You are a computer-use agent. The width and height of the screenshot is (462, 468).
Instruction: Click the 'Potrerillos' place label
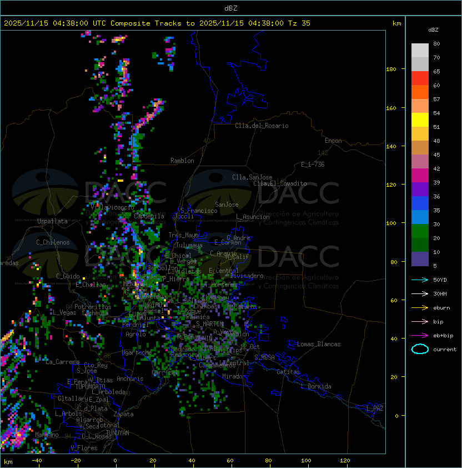click(x=93, y=307)
